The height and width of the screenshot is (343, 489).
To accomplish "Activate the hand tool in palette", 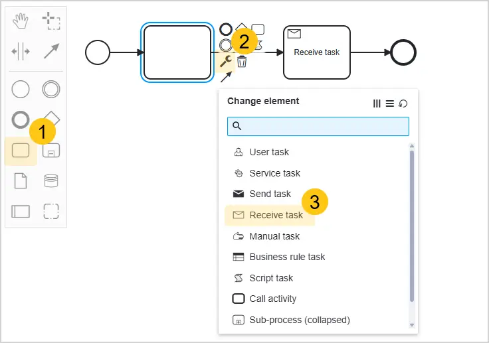I will [x=21, y=21].
